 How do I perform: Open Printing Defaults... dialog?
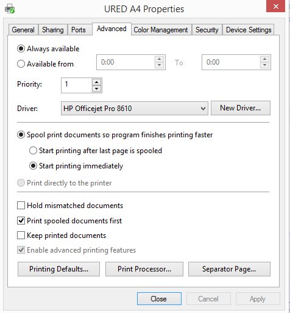(x=58, y=269)
